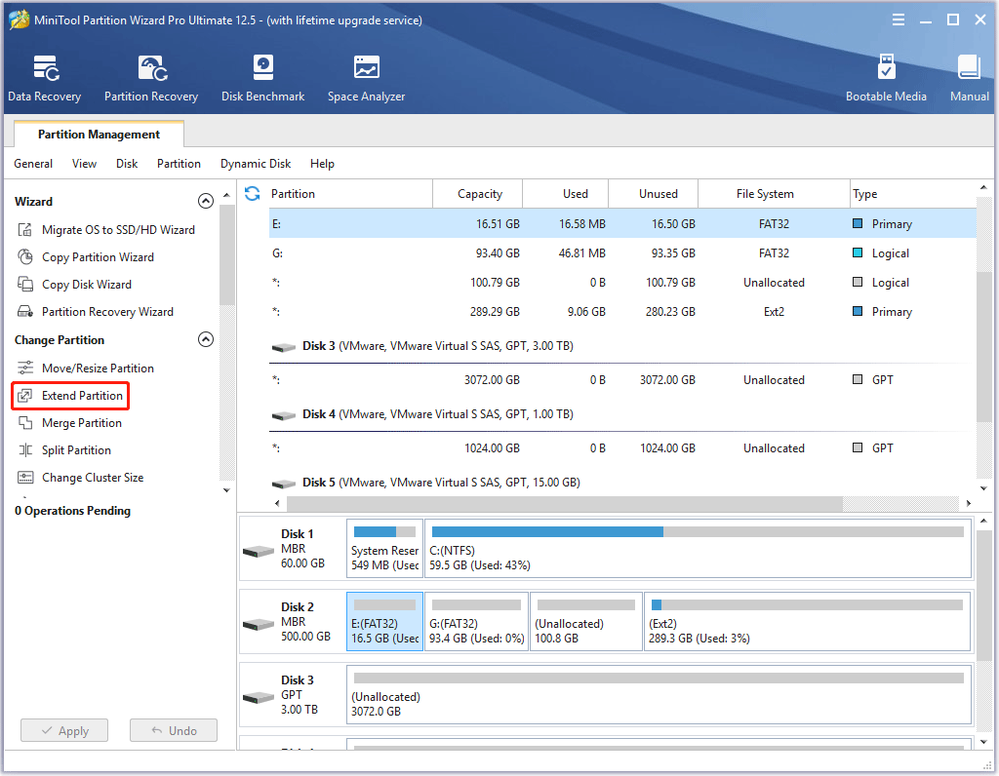Refresh the partition list with the reload icon

coord(253,194)
